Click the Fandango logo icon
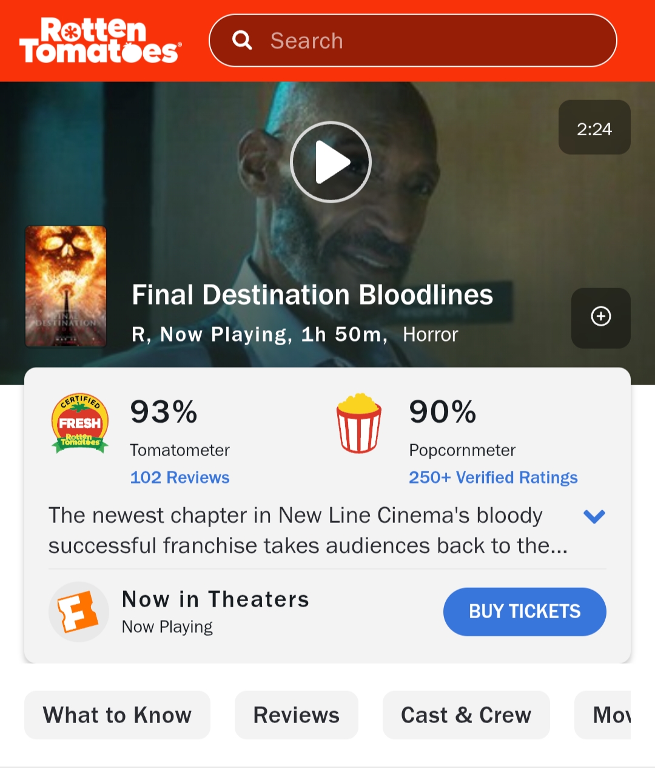 pyautogui.click(x=79, y=611)
